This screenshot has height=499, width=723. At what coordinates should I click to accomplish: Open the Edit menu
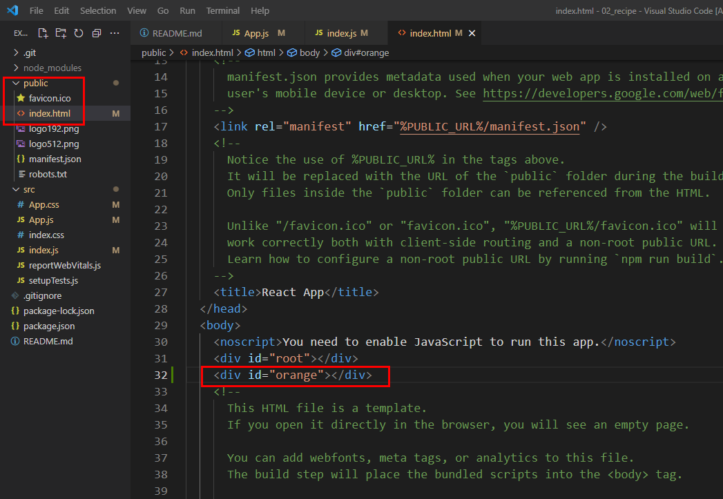point(61,10)
